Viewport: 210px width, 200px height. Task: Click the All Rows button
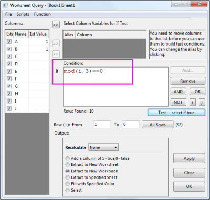(157, 125)
